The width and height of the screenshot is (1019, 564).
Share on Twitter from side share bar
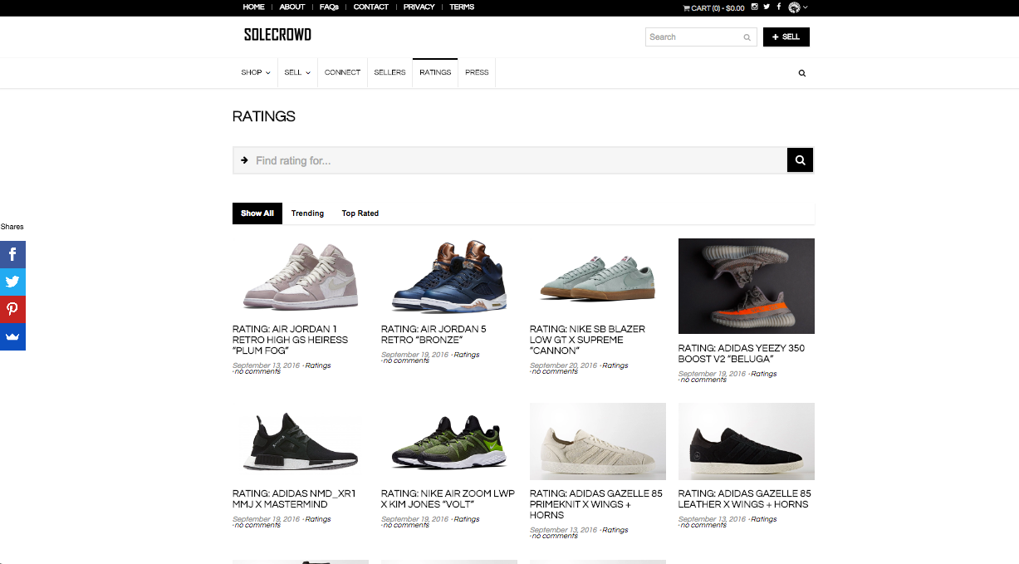click(x=12, y=282)
